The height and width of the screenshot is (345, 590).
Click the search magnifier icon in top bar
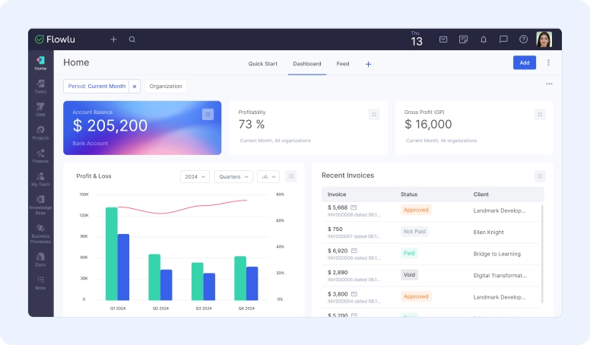point(132,40)
